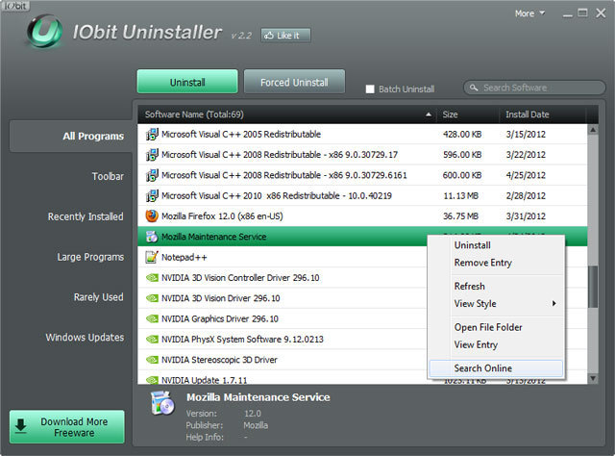Choose Uninstall from the context menu
The image size is (615, 456).
tap(472, 245)
